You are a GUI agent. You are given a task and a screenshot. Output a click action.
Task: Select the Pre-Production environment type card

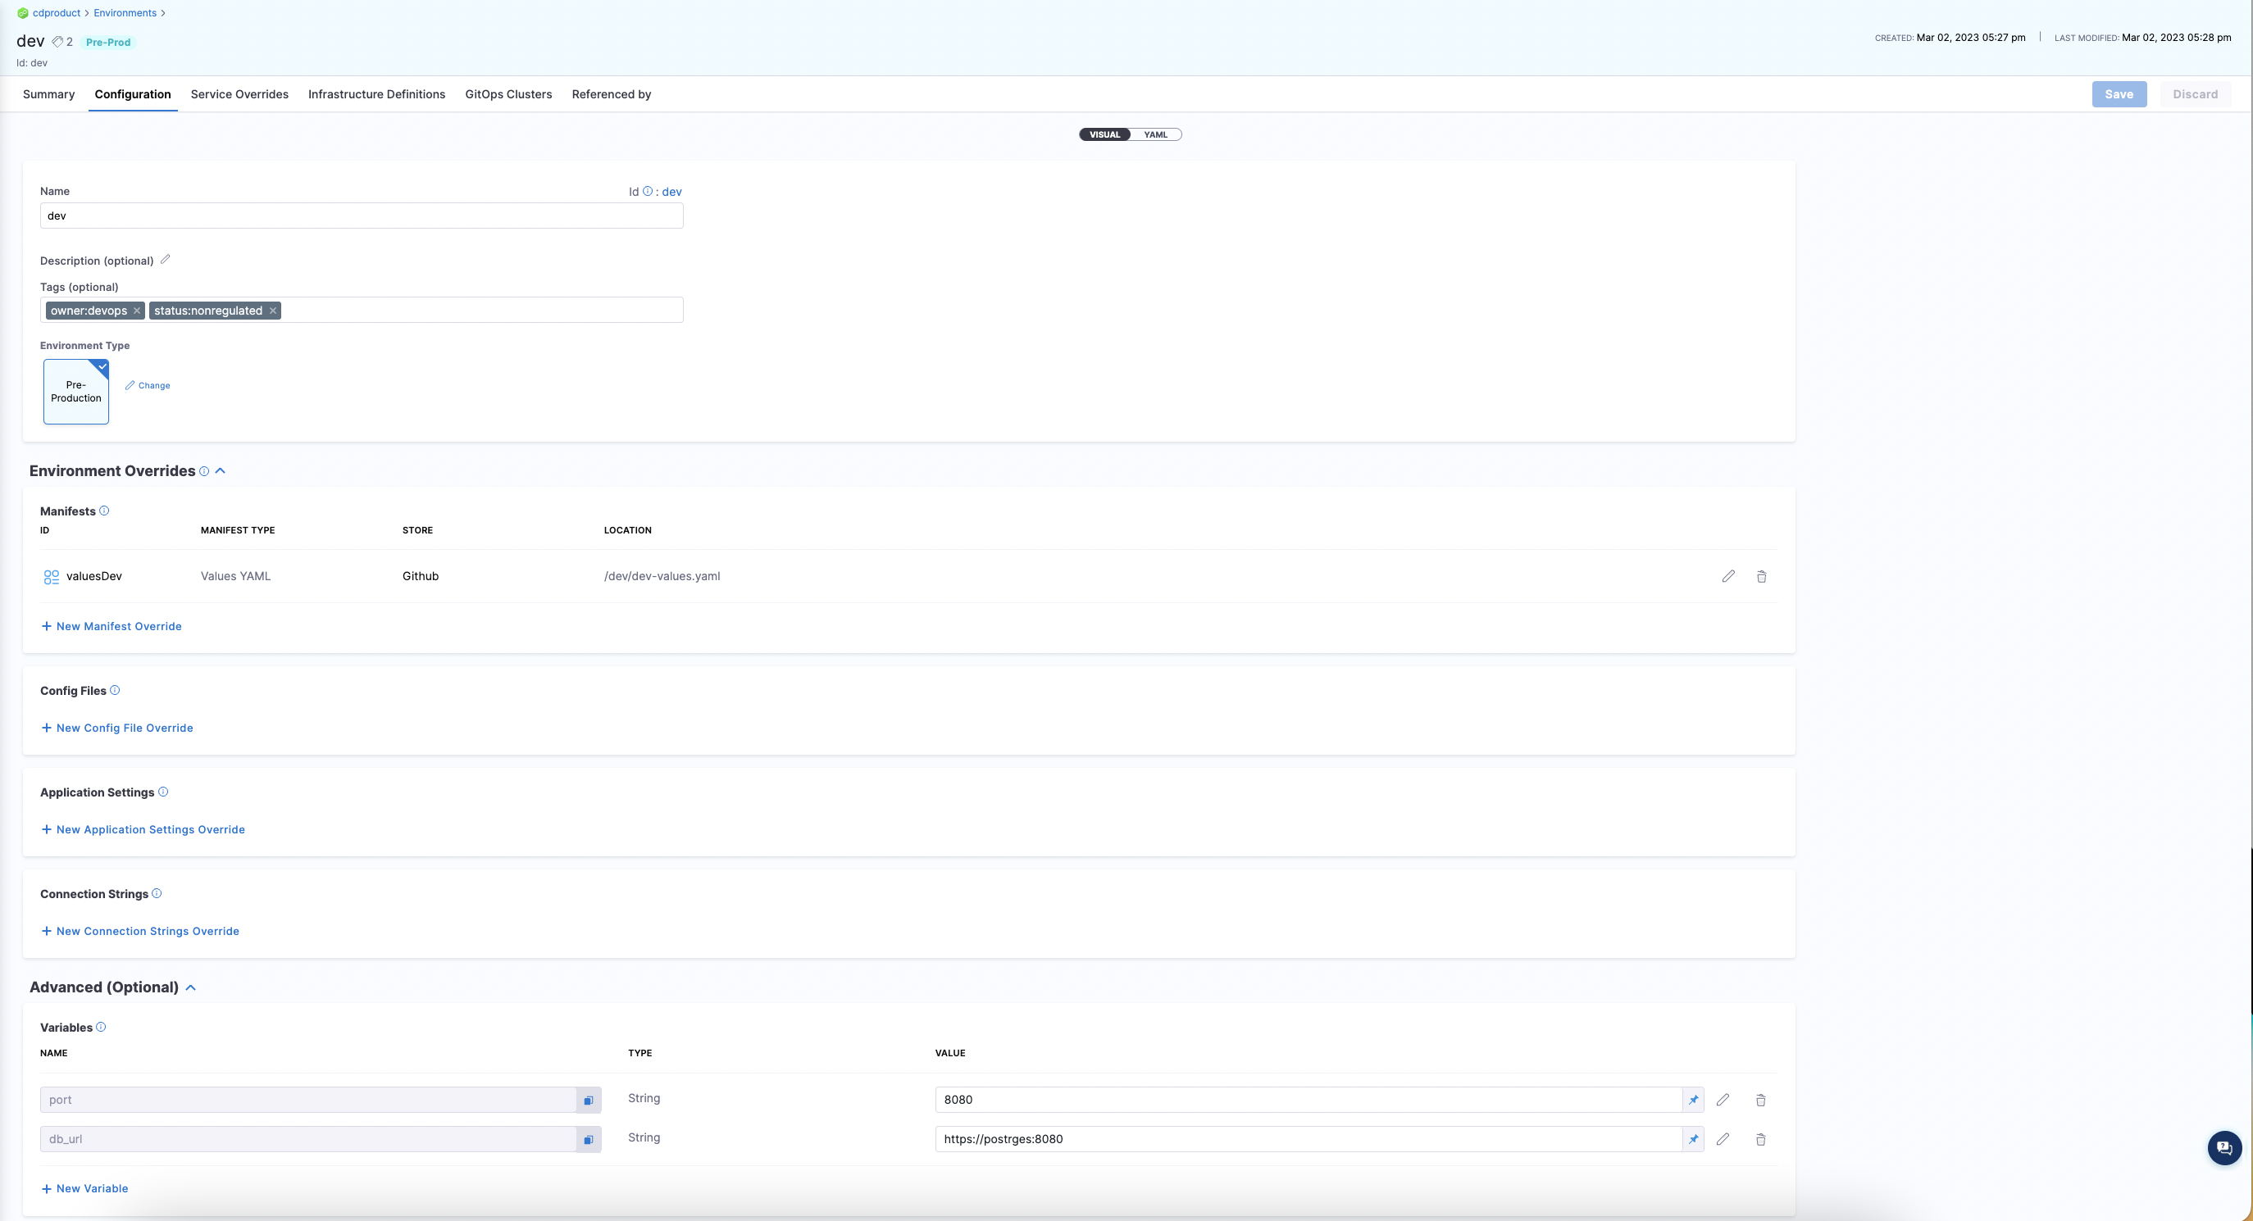(76, 392)
